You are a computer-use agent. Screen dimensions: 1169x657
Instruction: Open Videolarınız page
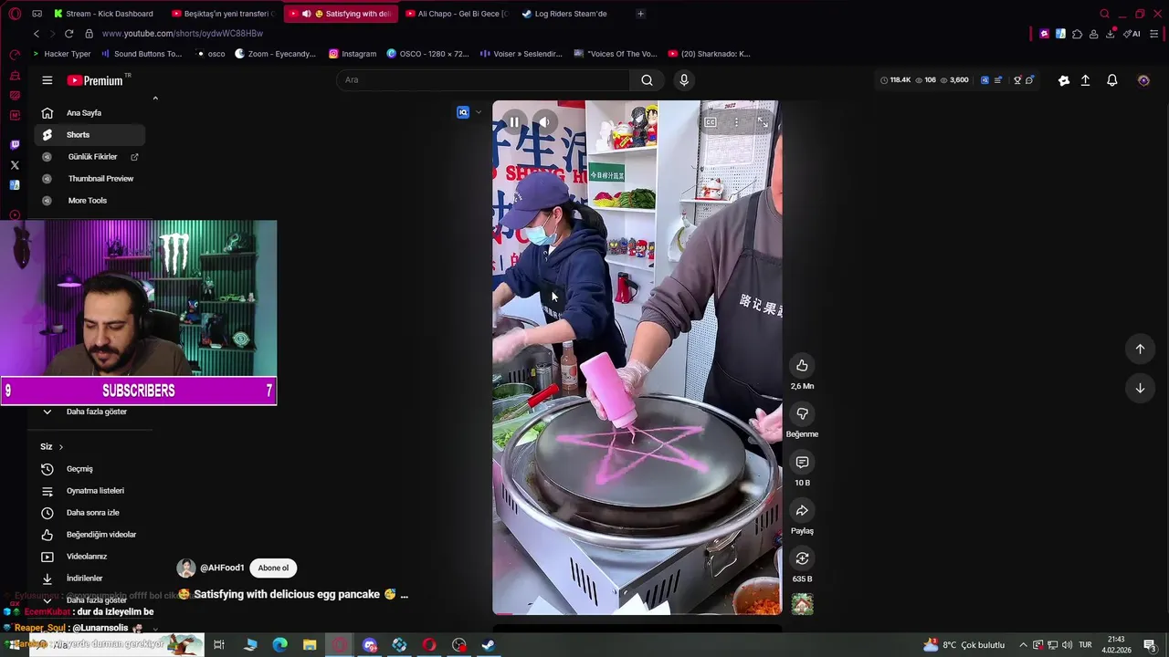coord(90,557)
